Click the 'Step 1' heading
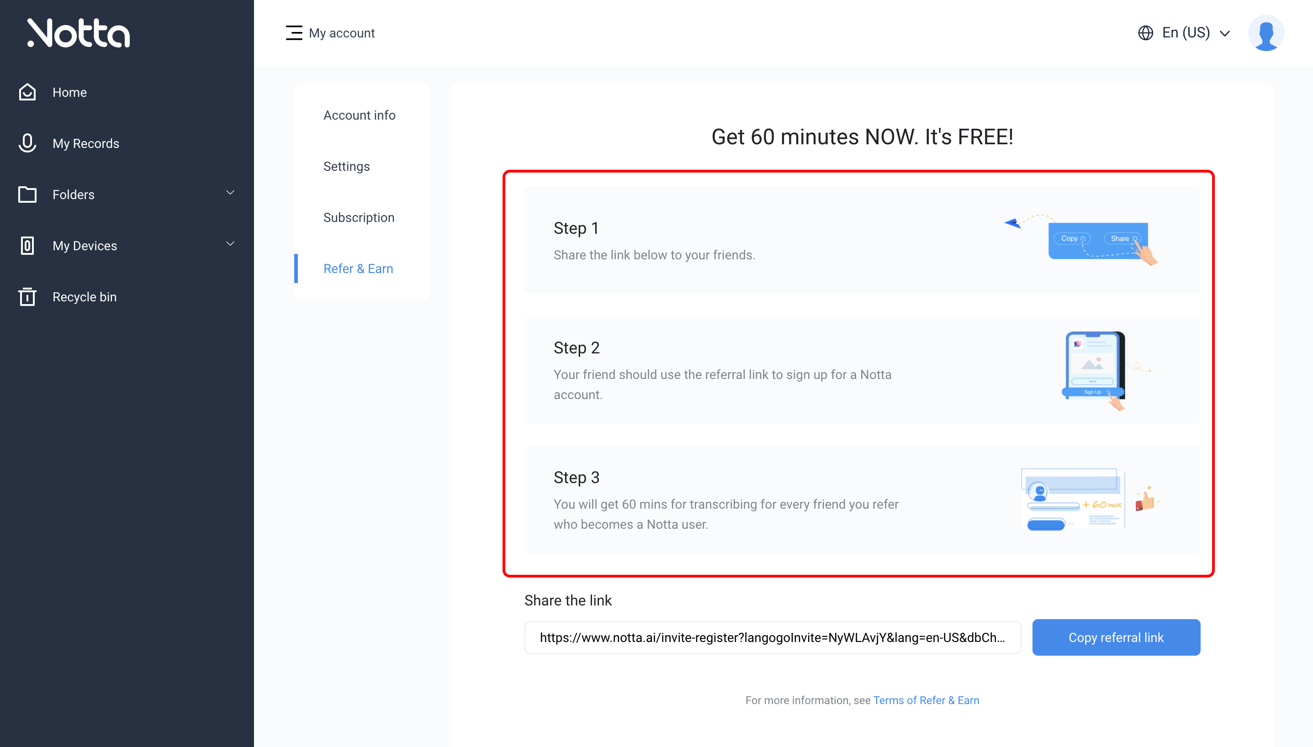This screenshot has height=747, width=1313. click(x=576, y=228)
